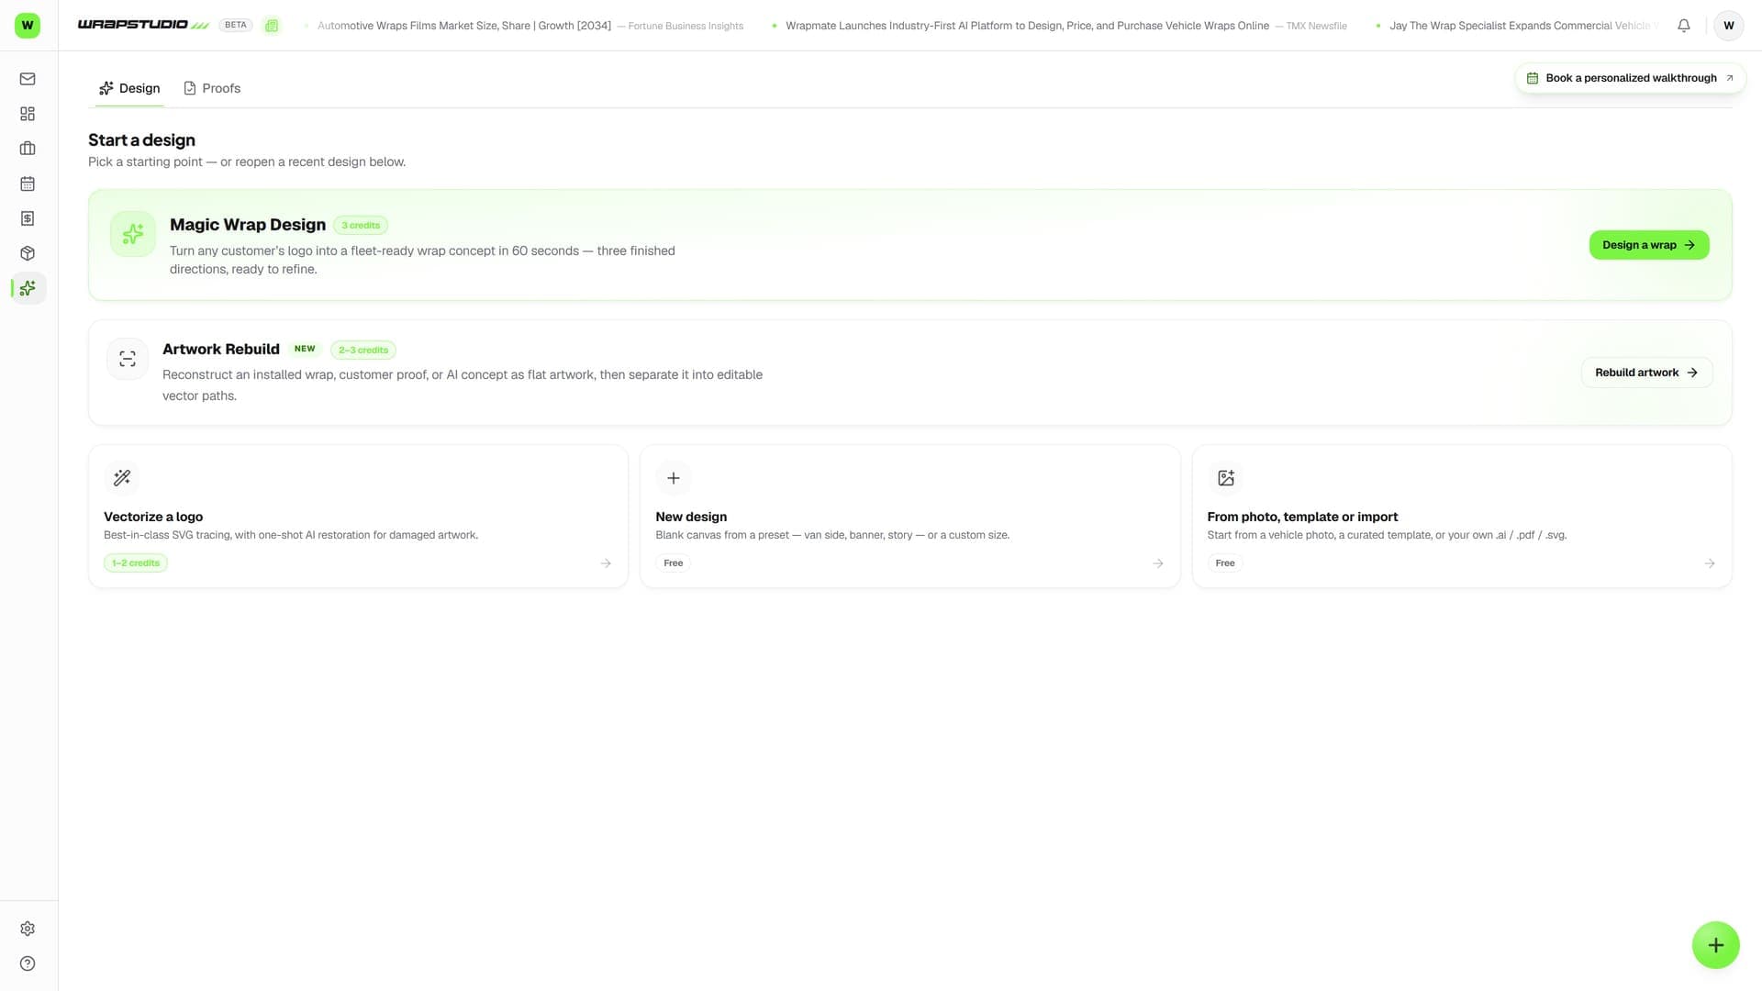Open the package box icon in sidebar

(28, 253)
